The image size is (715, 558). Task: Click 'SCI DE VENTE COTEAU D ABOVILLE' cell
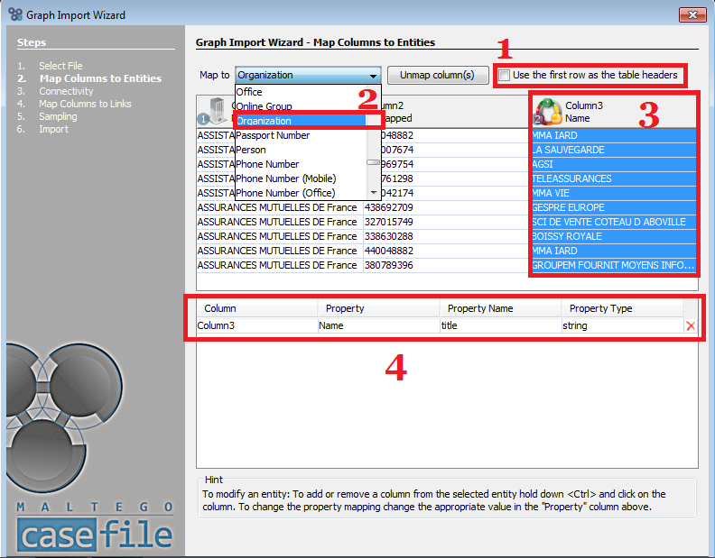pos(614,222)
